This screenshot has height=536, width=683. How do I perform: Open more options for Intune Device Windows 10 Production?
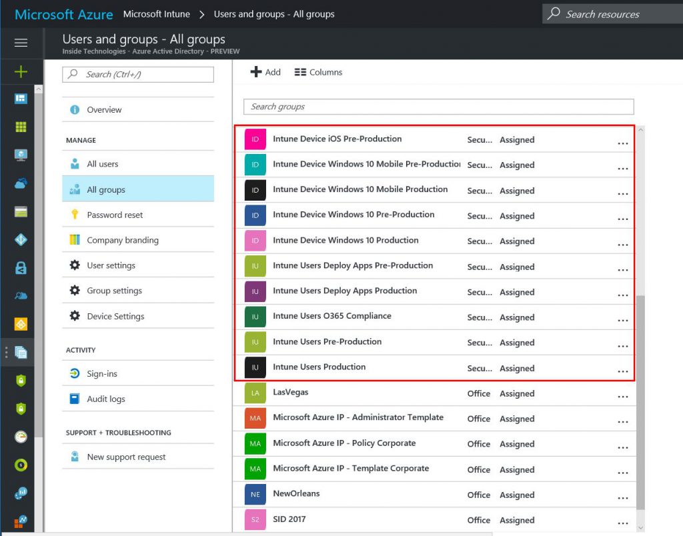[623, 245]
